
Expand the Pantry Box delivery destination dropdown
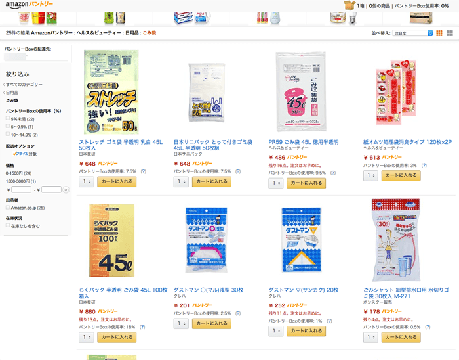coord(16,56)
